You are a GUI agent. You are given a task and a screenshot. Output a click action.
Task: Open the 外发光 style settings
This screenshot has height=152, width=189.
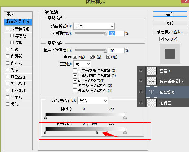tap(16, 97)
